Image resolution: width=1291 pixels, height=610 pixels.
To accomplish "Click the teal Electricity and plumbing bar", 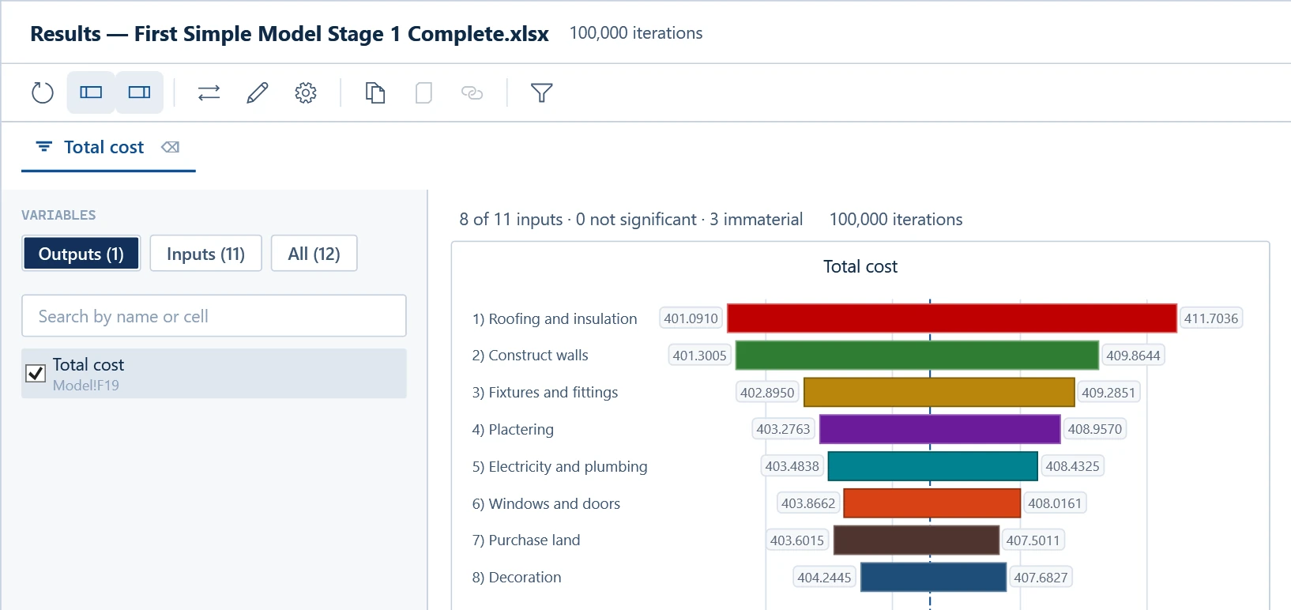I will coord(933,466).
